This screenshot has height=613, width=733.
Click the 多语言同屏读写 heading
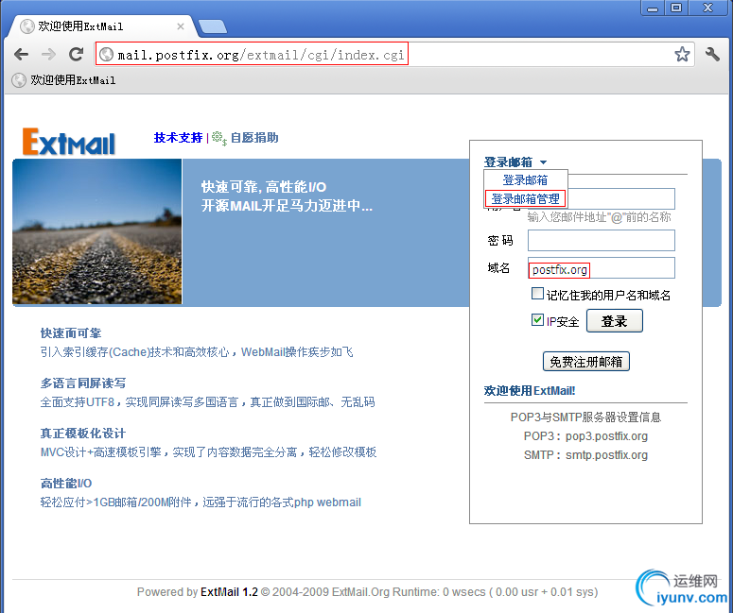[x=83, y=383]
